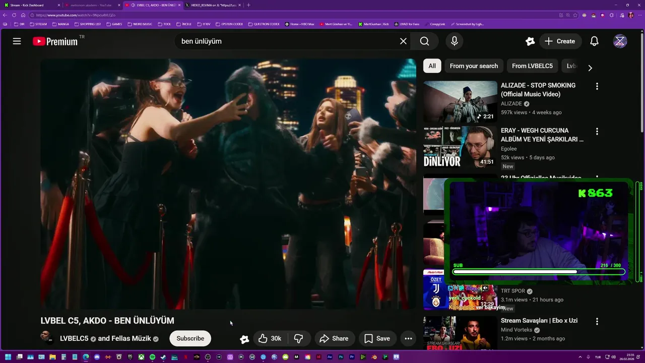Open the Windows Start menu
Image resolution: width=645 pixels, height=363 pixels.
point(8,357)
